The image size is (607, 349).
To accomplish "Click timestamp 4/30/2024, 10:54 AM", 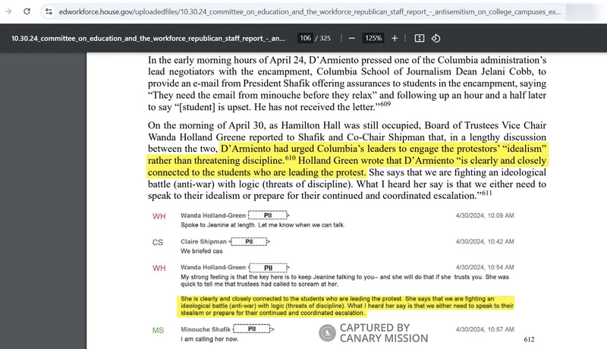I will pyautogui.click(x=485, y=267).
